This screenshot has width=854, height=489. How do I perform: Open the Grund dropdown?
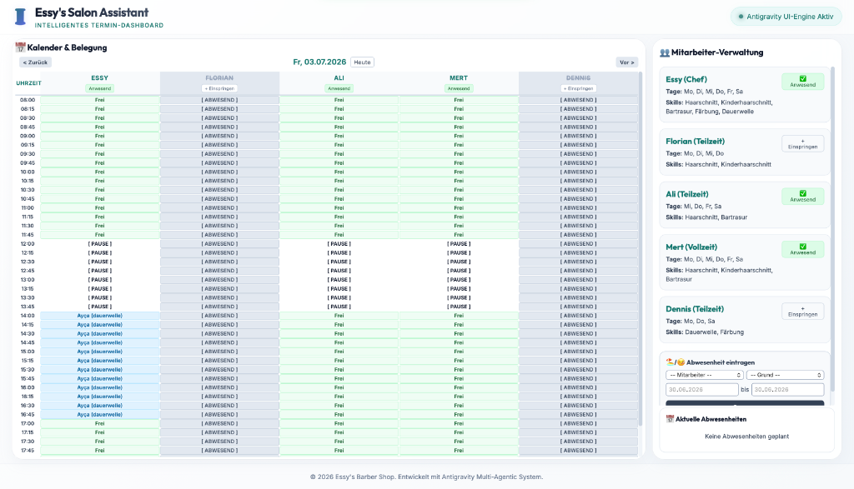tap(785, 375)
